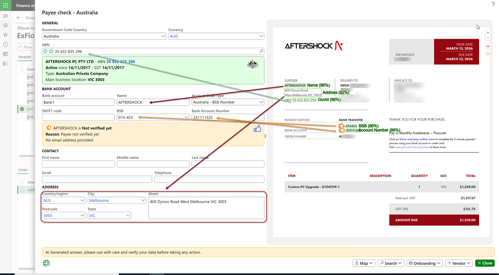Open Modules list icon in sidebar
This screenshot has width=499, height=275.
point(5,64)
